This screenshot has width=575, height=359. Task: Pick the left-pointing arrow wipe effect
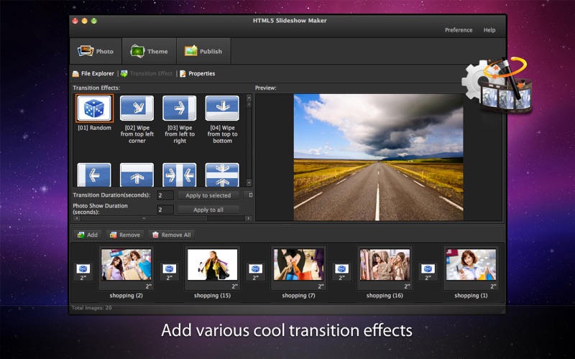(94, 175)
